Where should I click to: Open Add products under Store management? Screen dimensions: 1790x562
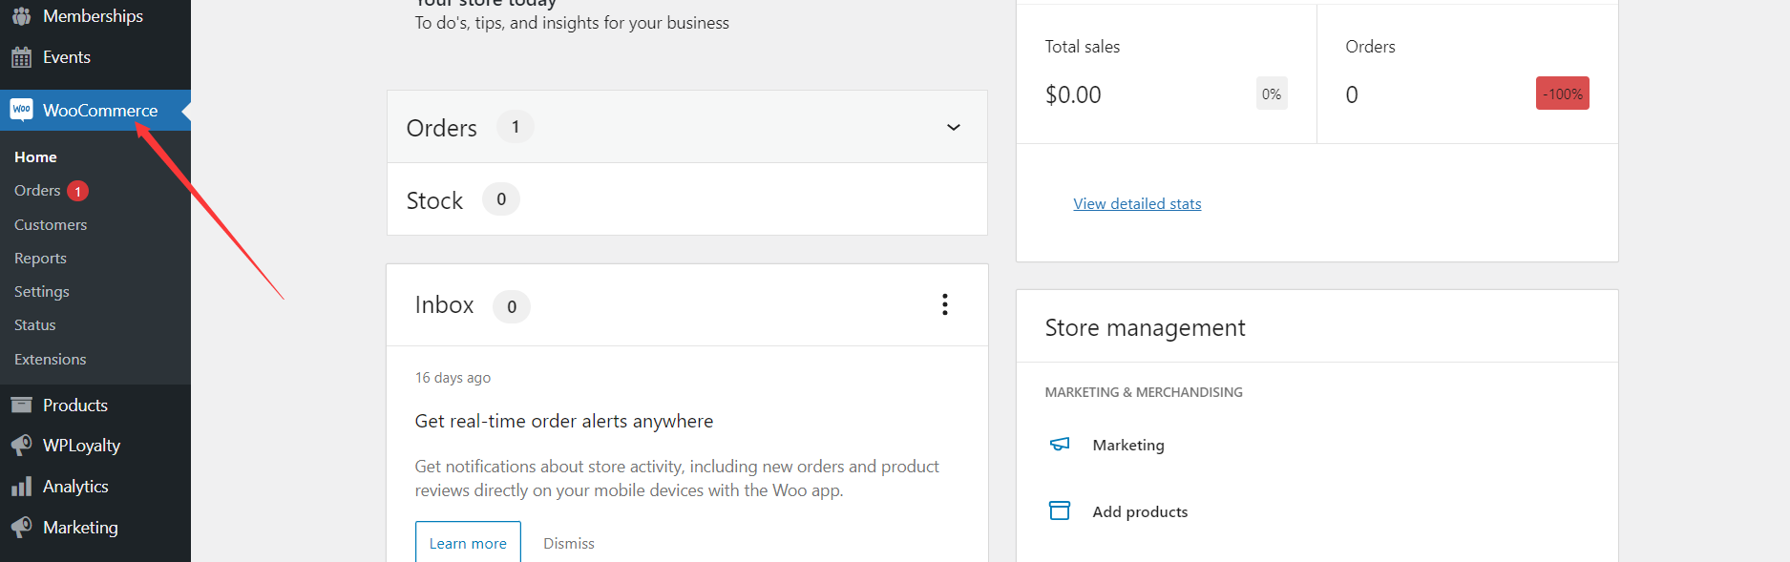1140,511
